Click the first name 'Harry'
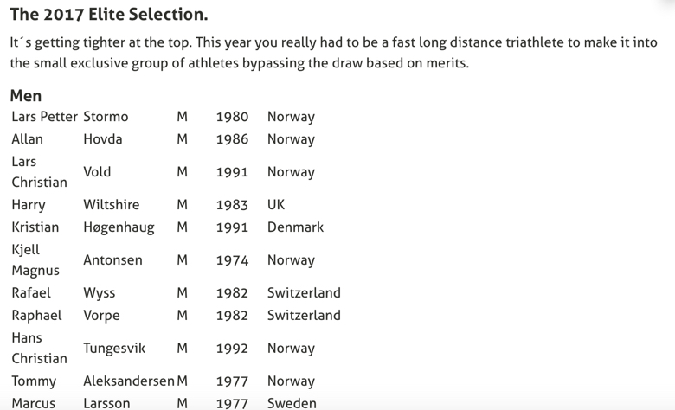675x410 pixels. pyautogui.click(x=29, y=205)
